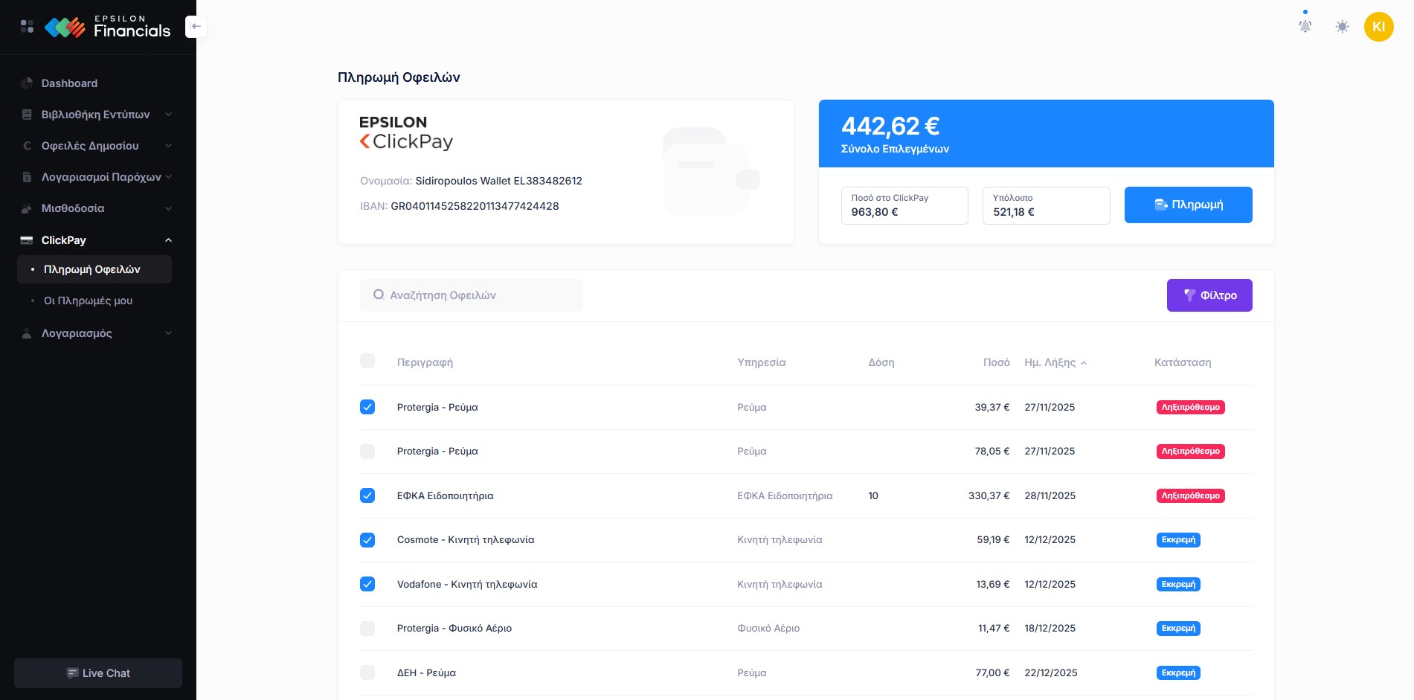This screenshot has height=700, width=1414.
Task: Collapse sidebar with the arrow icon
Action: pyautogui.click(x=196, y=26)
